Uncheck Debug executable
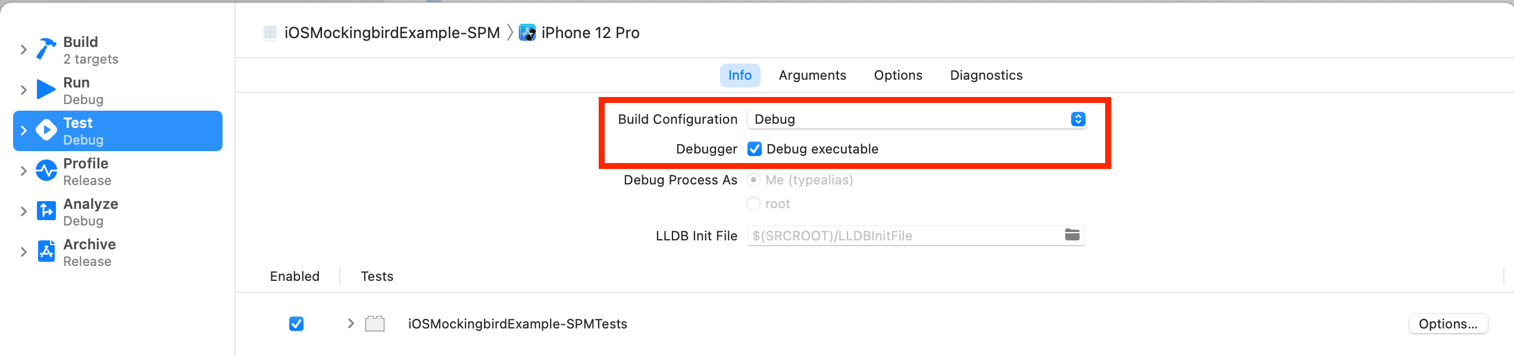The width and height of the screenshot is (1514, 357). (x=755, y=149)
